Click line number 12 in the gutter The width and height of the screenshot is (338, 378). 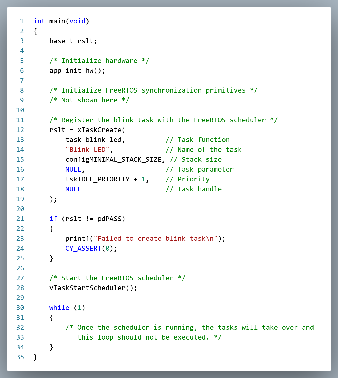click(20, 130)
